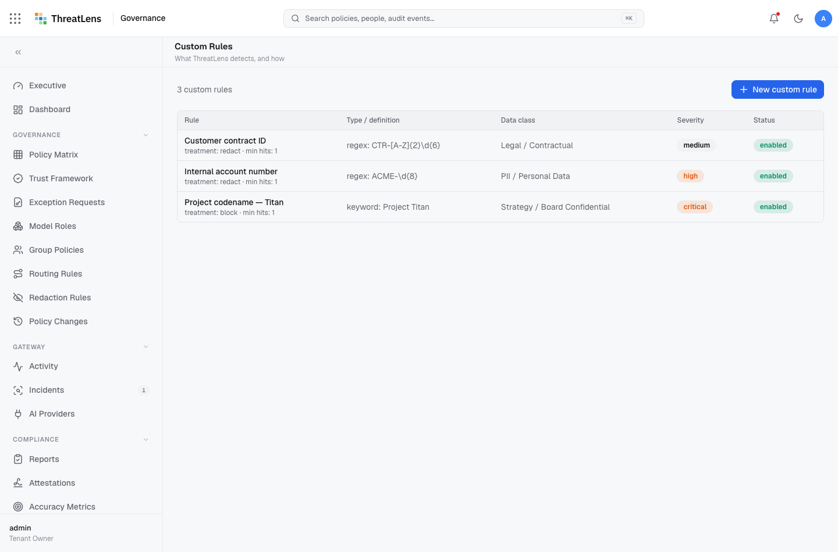
Task: Open the app launcher grid icon
Action: (15, 19)
